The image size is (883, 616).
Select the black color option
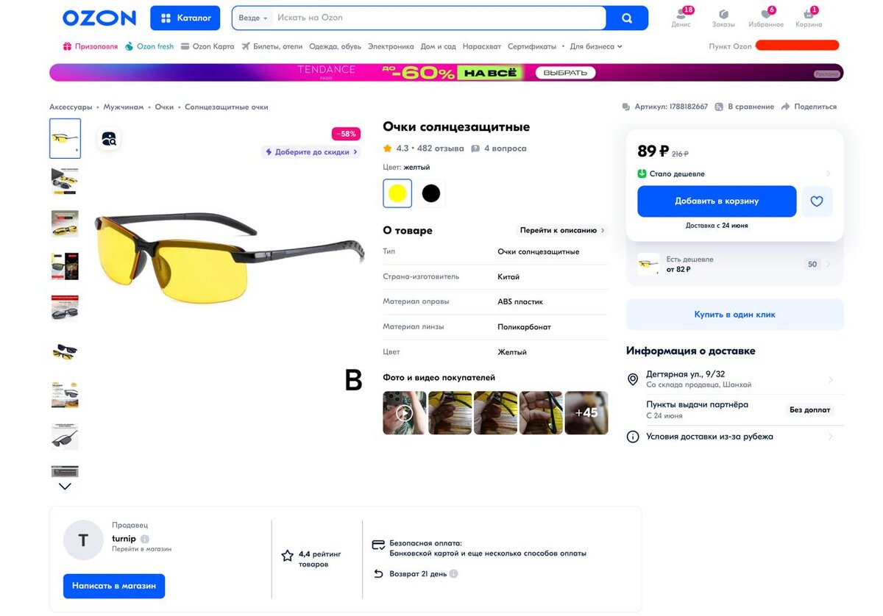[431, 193]
